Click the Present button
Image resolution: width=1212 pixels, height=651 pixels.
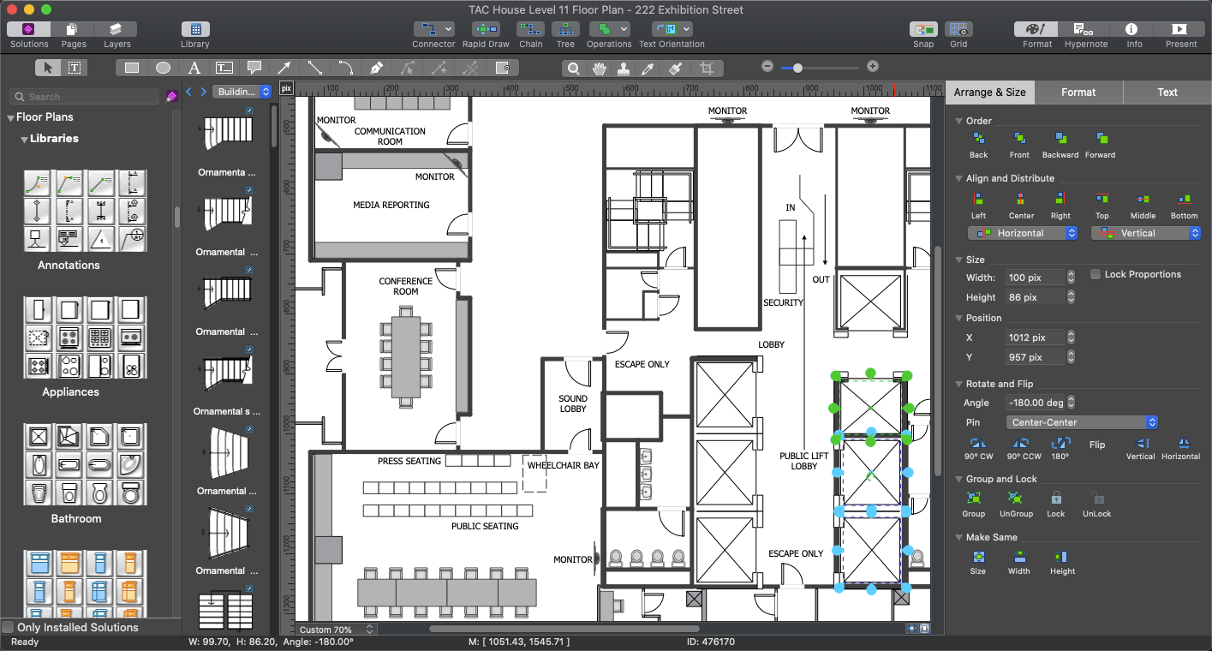[1180, 29]
